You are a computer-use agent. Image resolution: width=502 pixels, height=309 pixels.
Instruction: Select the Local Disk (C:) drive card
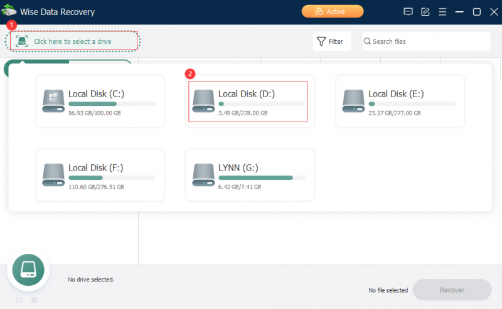click(100, 102)
